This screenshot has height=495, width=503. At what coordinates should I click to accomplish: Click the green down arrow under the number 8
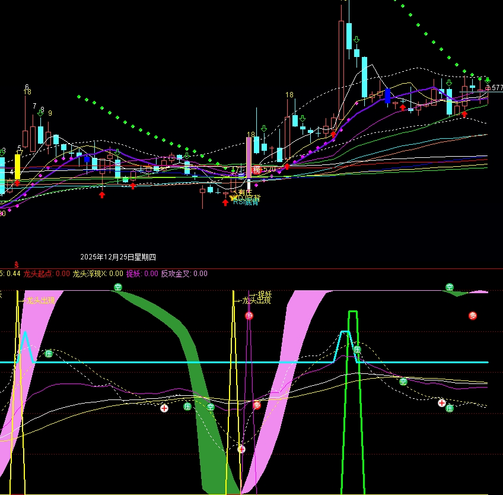pos(40,113)
